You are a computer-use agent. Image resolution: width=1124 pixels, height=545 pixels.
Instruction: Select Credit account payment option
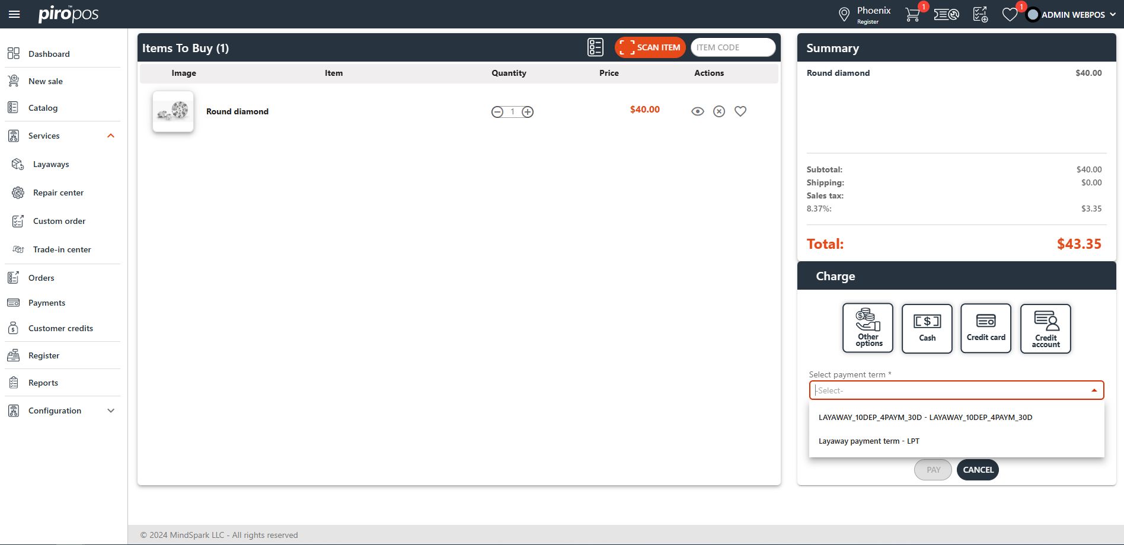point(1045,329)
